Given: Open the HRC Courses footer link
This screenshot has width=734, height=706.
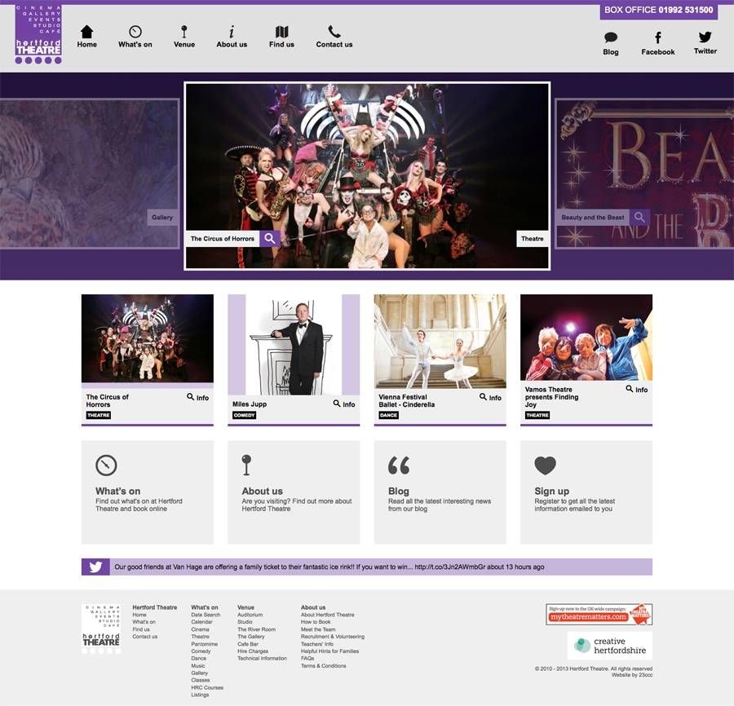Looking at the screenshot, I should (207, 687).
